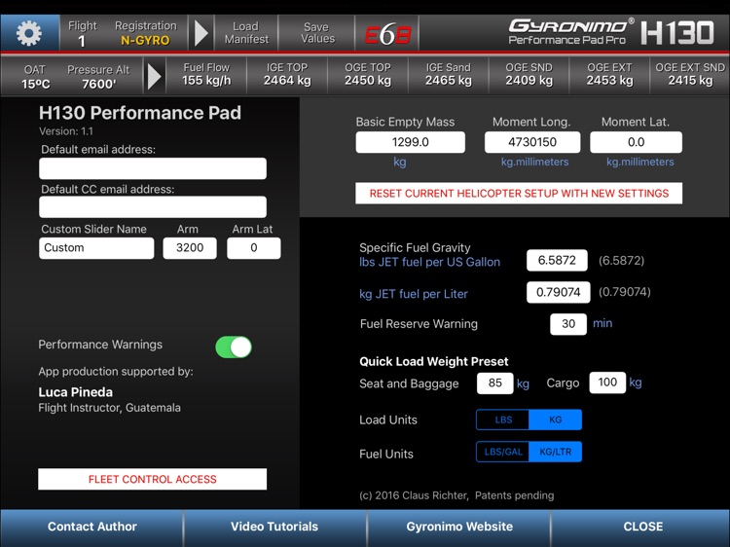Edit Moment Long. field
The height and width of the screenshot is (547, 730).
[x=532, y=142]
